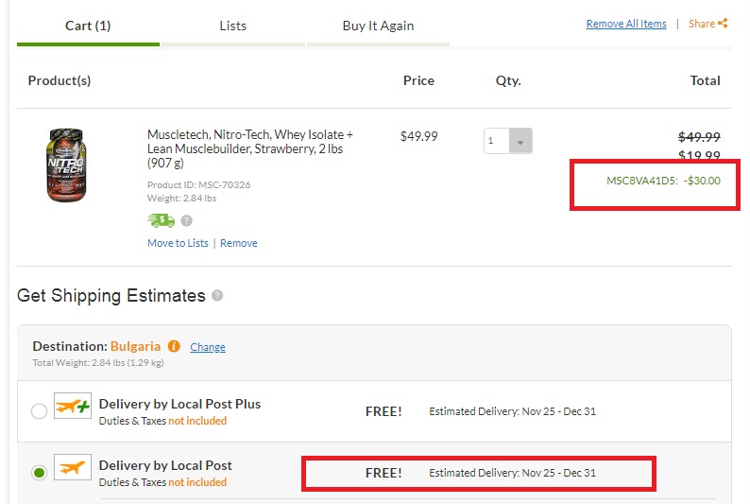Click the Share icon link
The width and height of the screenshot is (750, 504).
[707, 24]
